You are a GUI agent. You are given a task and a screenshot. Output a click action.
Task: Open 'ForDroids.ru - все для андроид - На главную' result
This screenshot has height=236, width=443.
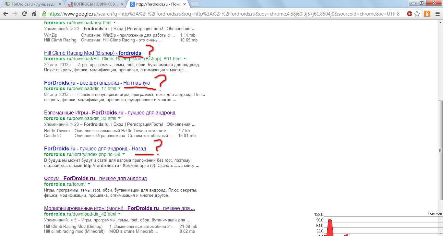tap(97, 83)
